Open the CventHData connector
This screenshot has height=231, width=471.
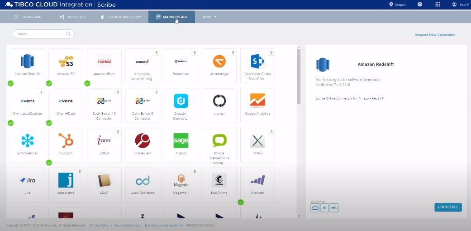click(66, 106)
